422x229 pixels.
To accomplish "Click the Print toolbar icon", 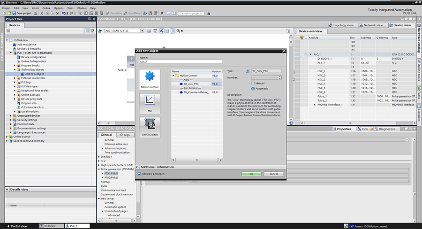I will pos(35,13).
